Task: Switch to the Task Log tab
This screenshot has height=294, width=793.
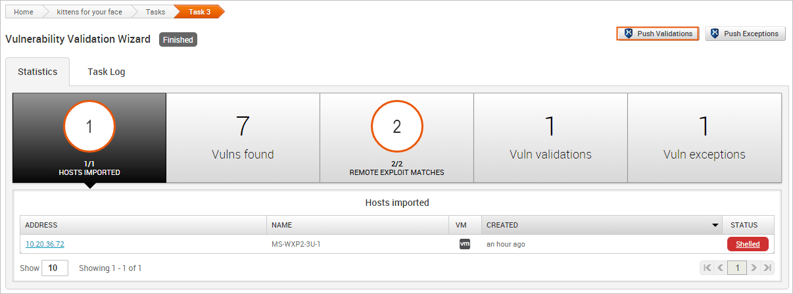Action: tap(107, 72)
